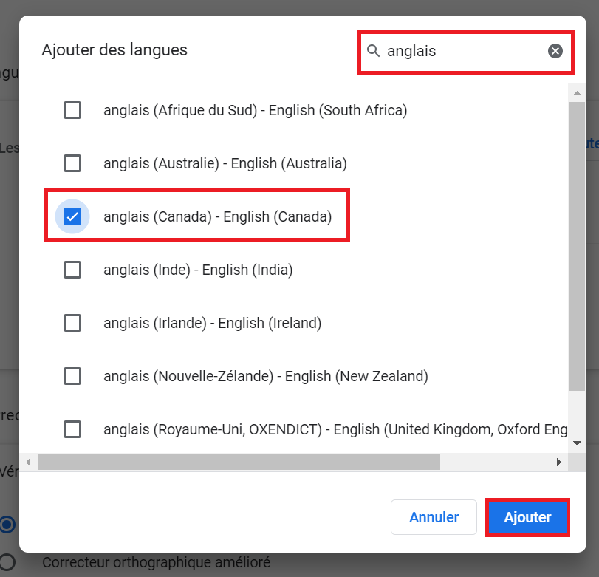Check the English (South Africa) checkbox
This screenshot has height=577, width=599.
click(72, 110)
